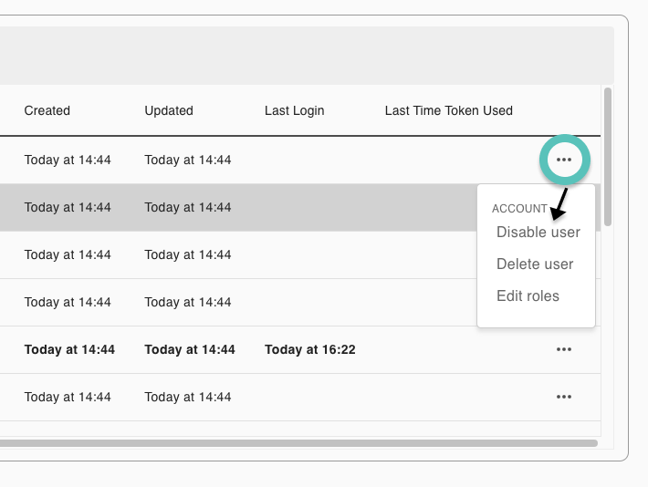
Task: Click the Last Login column header
Action: [x=294, y=110]
